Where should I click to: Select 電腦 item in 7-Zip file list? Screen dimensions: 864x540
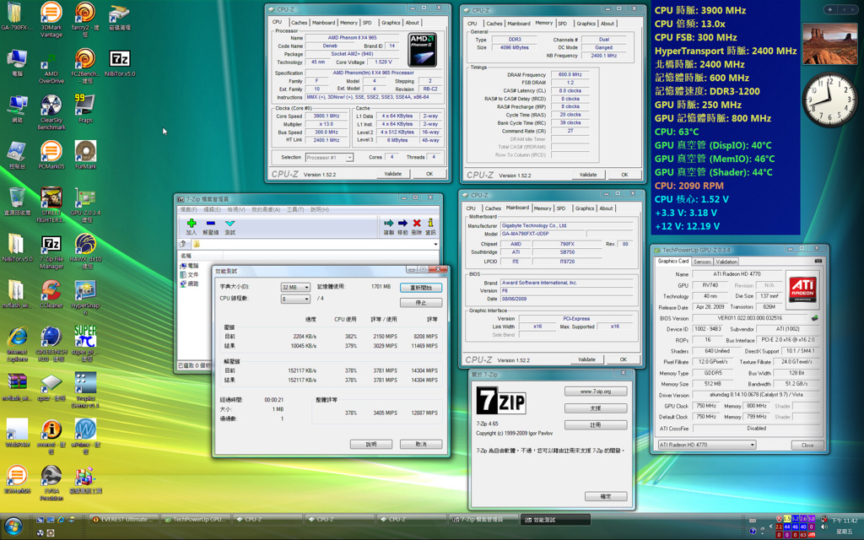[188, 266]
